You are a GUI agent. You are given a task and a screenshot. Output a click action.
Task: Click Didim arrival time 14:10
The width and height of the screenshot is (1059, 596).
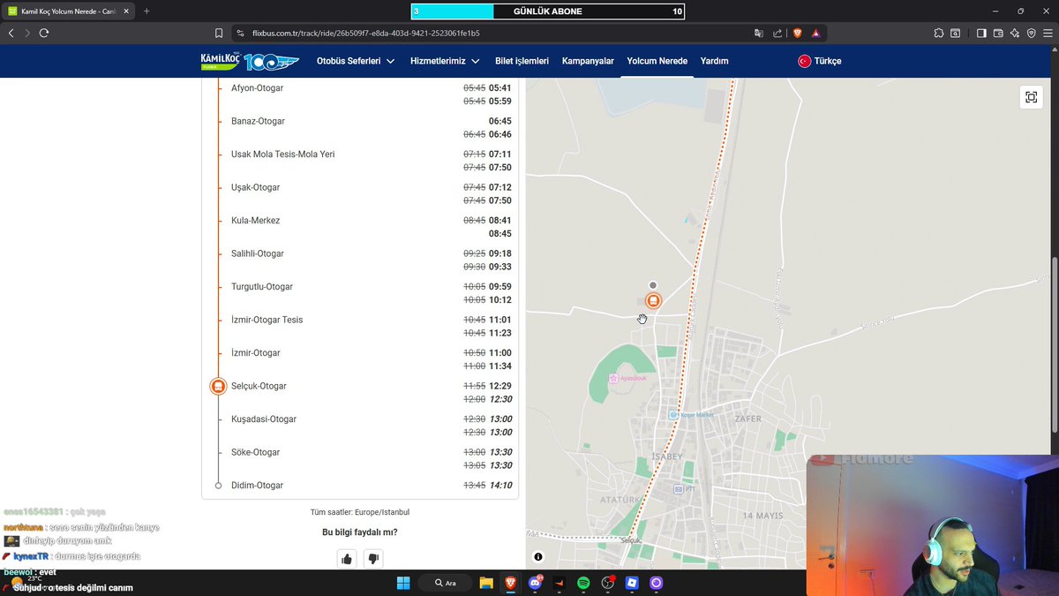[500, 486]
